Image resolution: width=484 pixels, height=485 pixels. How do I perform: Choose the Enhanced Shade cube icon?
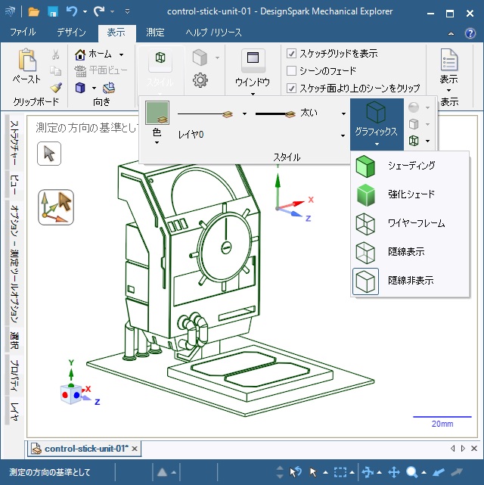(x=366, y=194)
